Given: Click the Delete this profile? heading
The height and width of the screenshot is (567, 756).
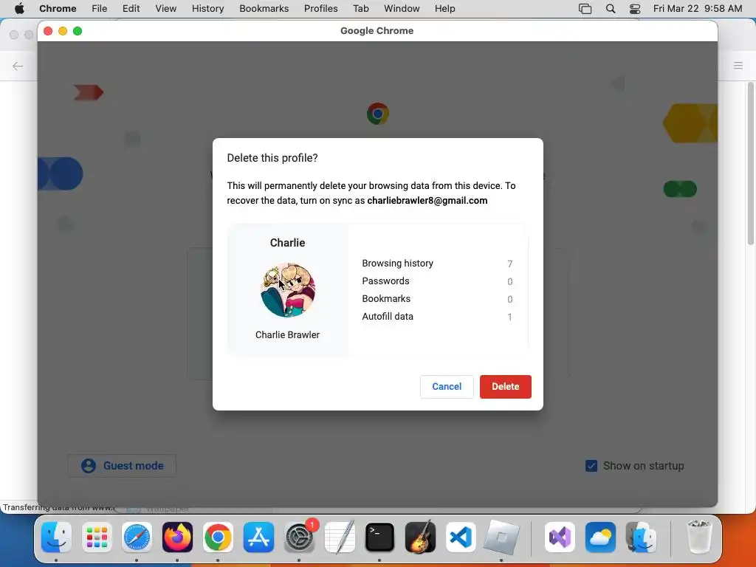Looking at the screenshot, I should click(x=272, y=158).
